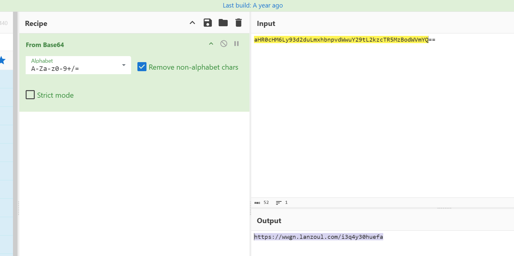Viewport: 514px width, 256px height.
Task: Collapse the From Base64 operation
Action: (211, 44)
